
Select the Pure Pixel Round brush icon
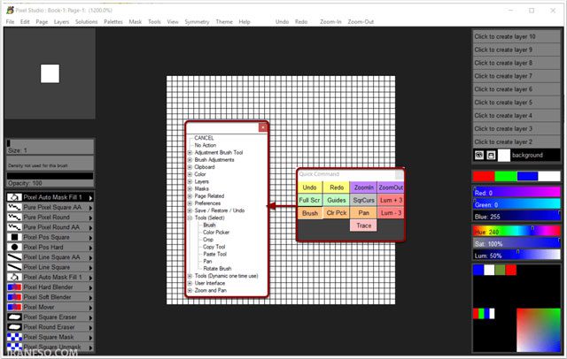(x=14, y=218)
